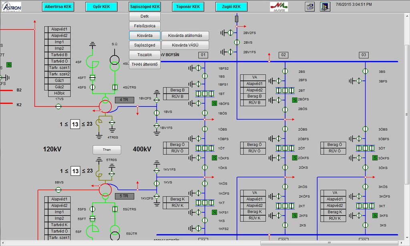Select the Kisvárda VÁSÚ submenu item

(x=185, y=45)
